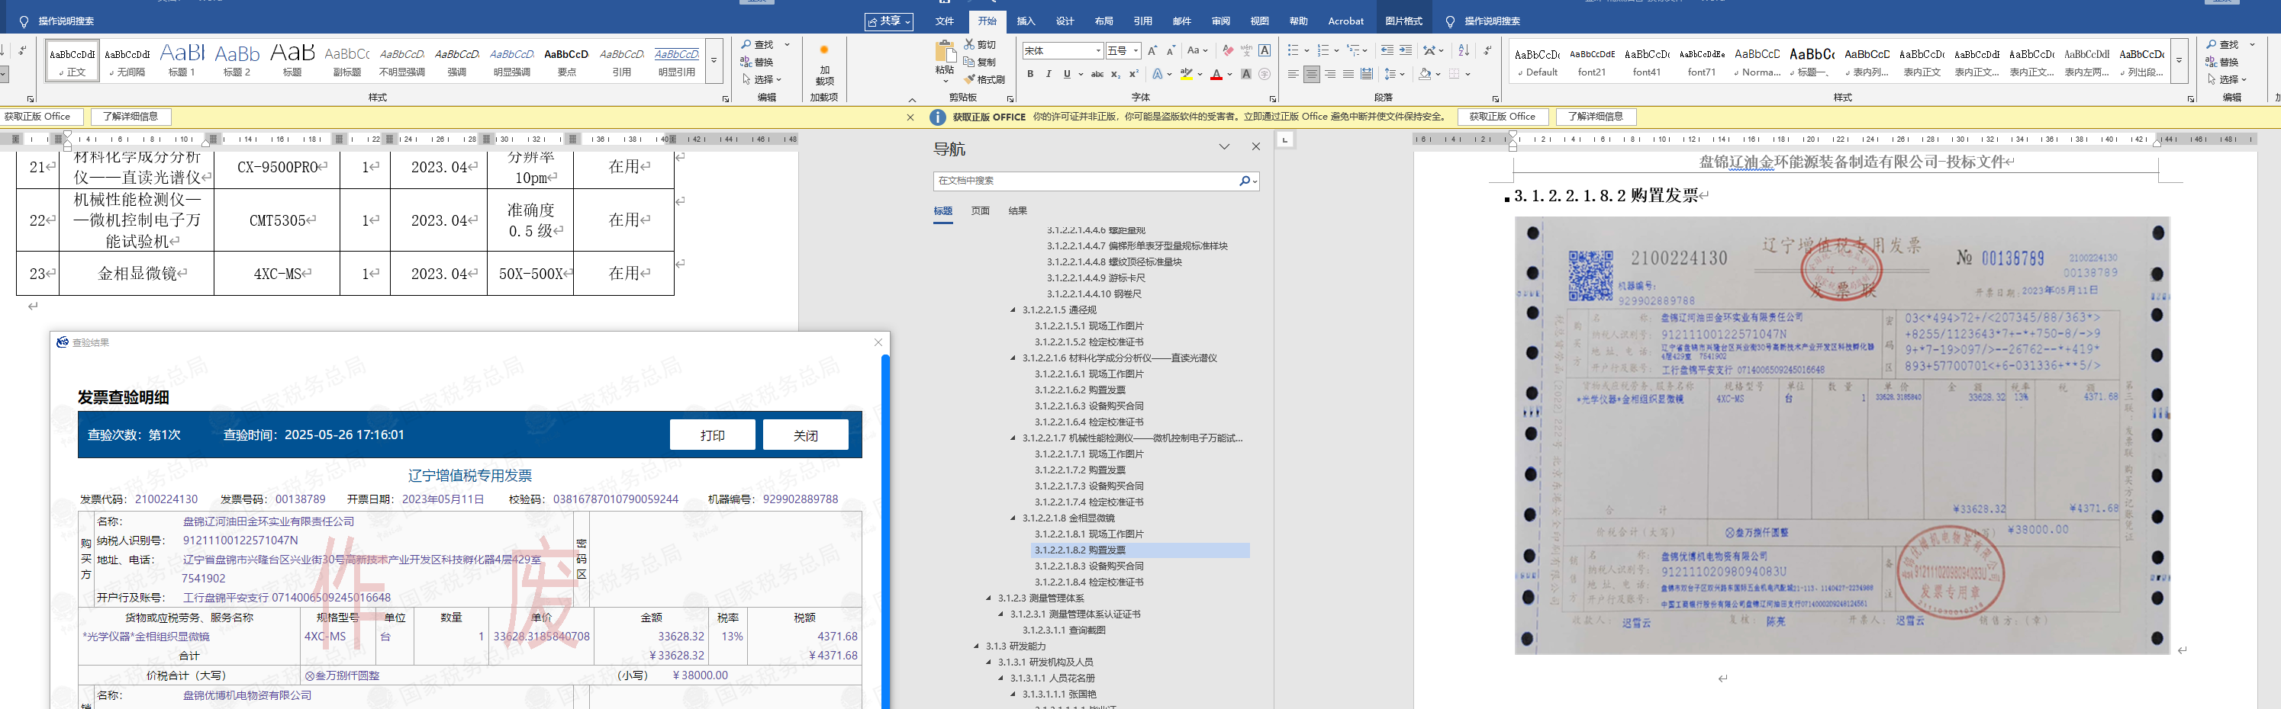The height and width of the screenshot is (709, 2281).
Task: Apply the red font color swatch
Action: point(1216,75)
